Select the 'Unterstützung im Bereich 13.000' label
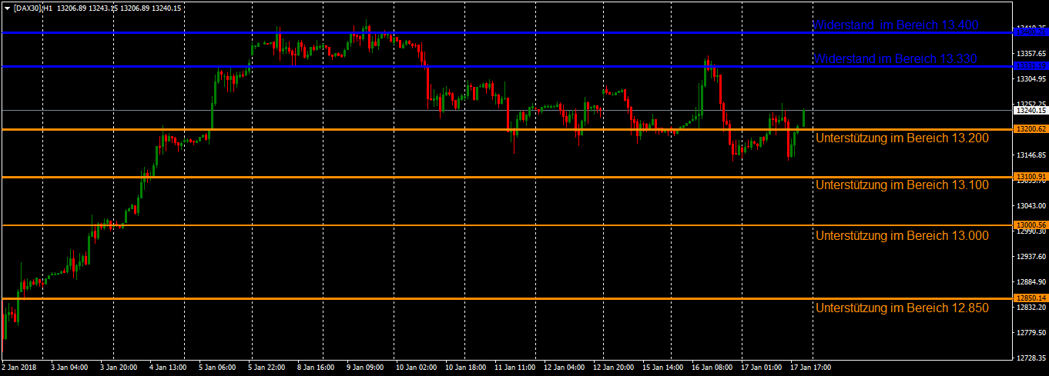Image resolution: width=1049 pixels, height=376 pixels. [x=902, y=235]
